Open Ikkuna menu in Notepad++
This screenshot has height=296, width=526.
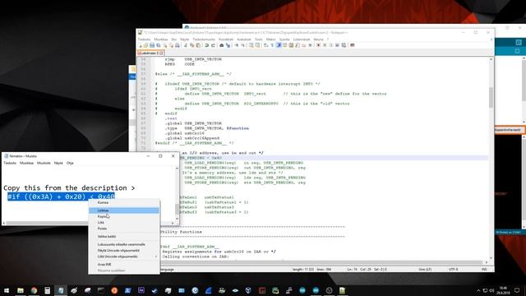(x=318, y=39)
